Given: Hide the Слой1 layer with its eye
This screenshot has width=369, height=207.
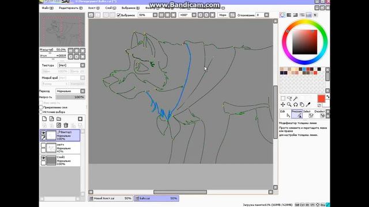Looking at the screenshot, I should coord(44,158).
